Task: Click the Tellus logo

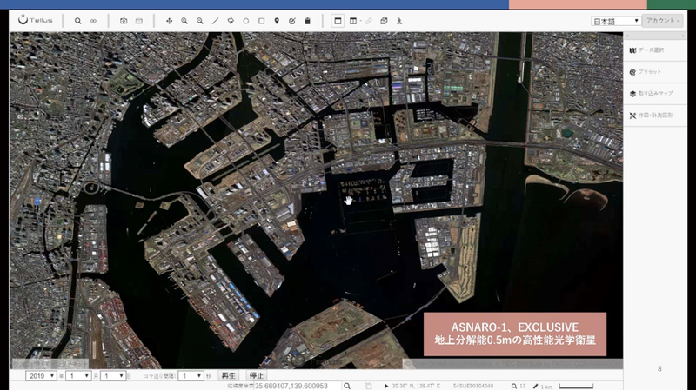Action: click(36, 20)
